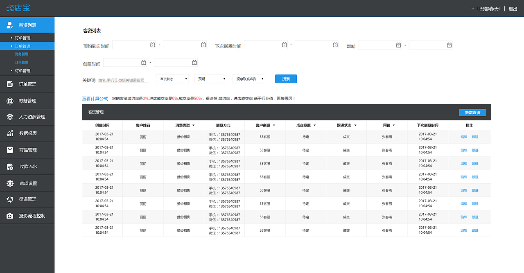Select the highlighted blue 订单管理 submenu item
524x273 pixels.
point(27,46)
